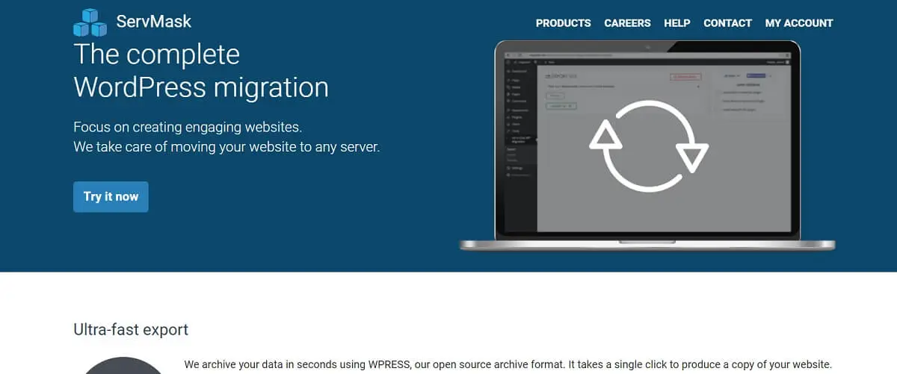Select CONTACT in the navigation
Image resolution: width=897 pixels, height=374 pixels.
click(727, 23)
